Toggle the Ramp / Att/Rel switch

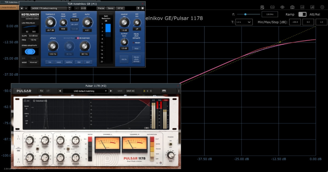click(302, 14)
